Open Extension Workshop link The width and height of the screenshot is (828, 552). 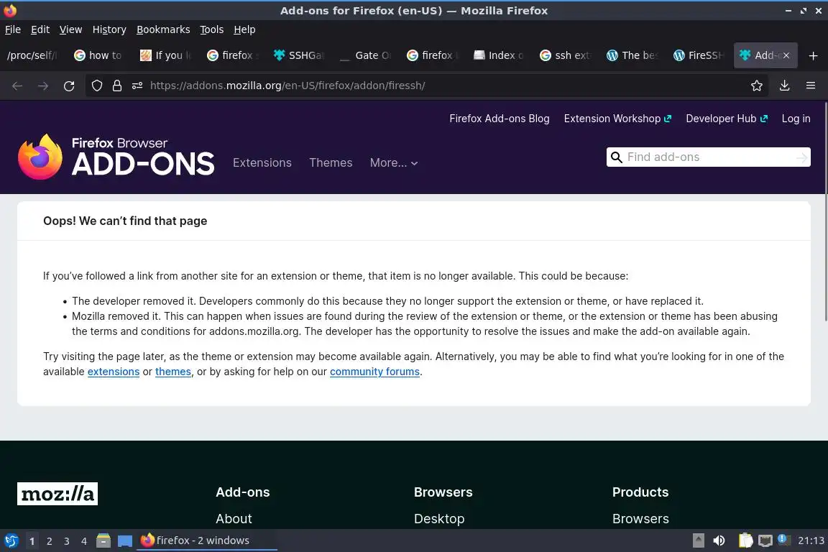[x=617, y=119]
